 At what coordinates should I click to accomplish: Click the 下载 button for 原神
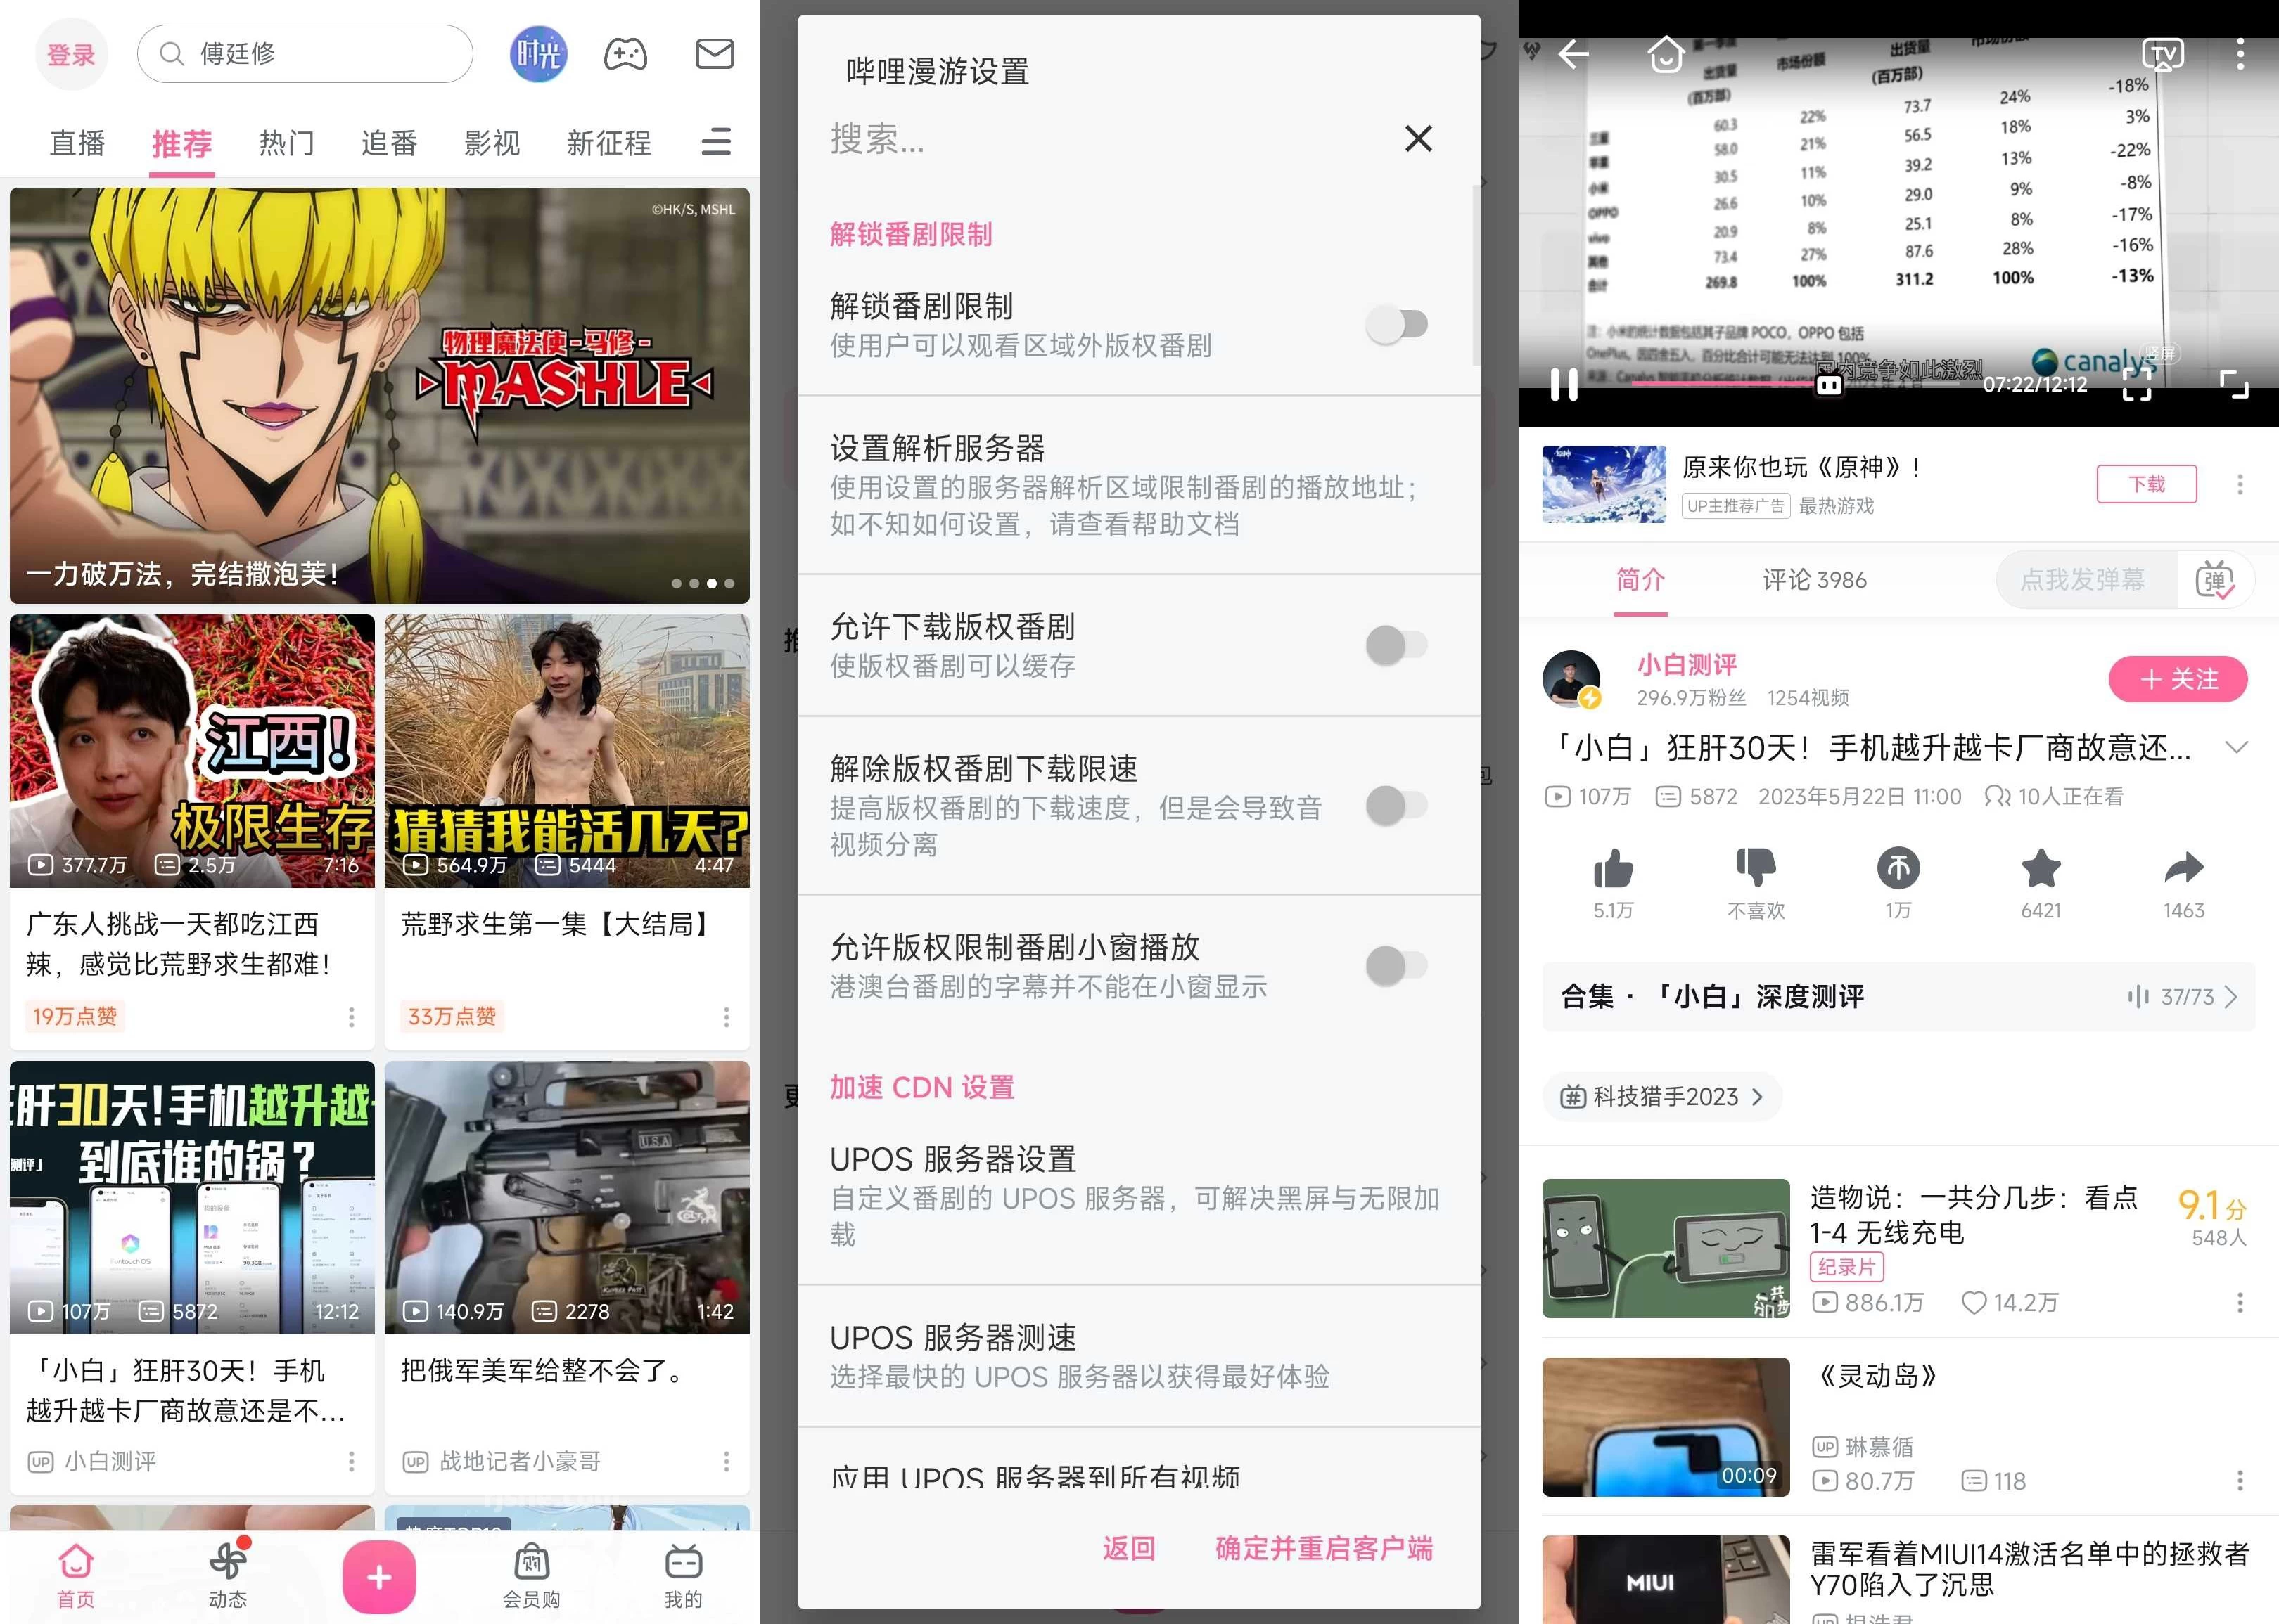2147,484
